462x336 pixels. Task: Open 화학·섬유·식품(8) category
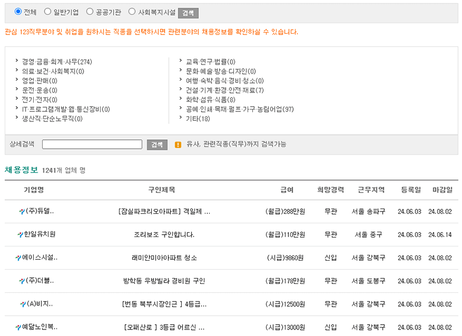point(210,100)
